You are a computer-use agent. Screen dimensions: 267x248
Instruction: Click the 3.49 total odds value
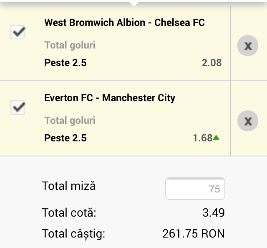click(x=214, y=212)
